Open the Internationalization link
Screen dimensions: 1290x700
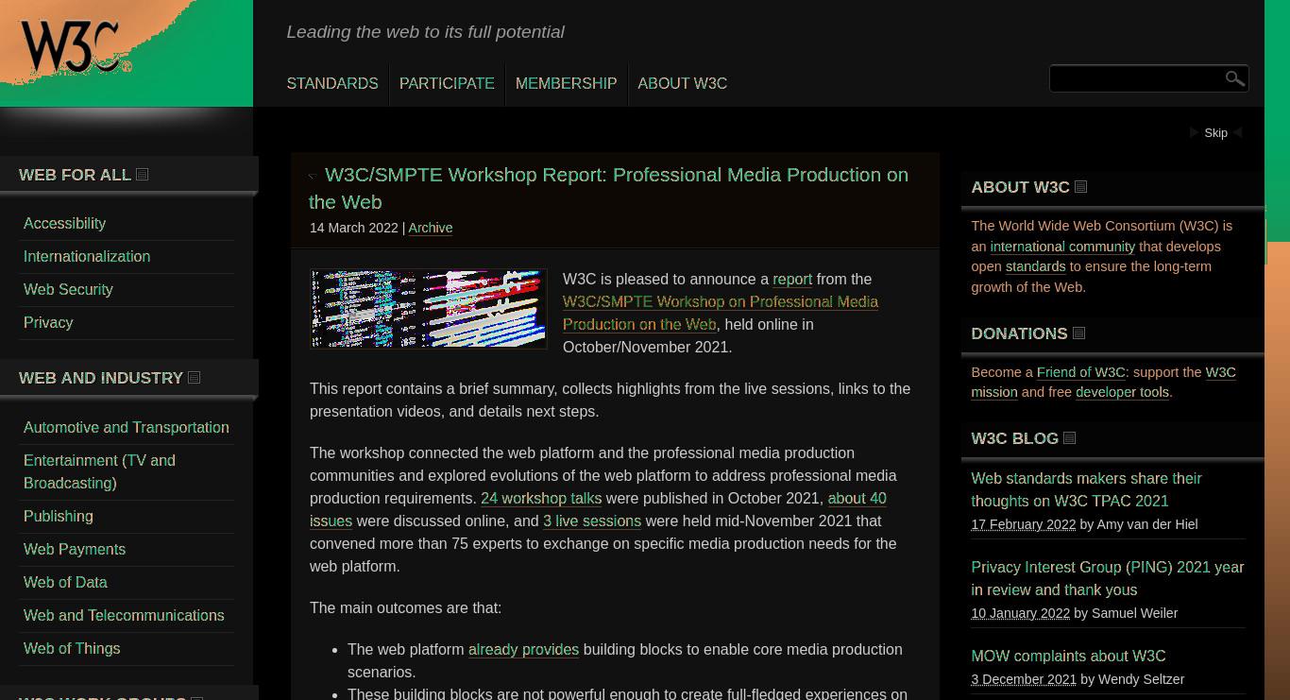[x=87, y=257]
